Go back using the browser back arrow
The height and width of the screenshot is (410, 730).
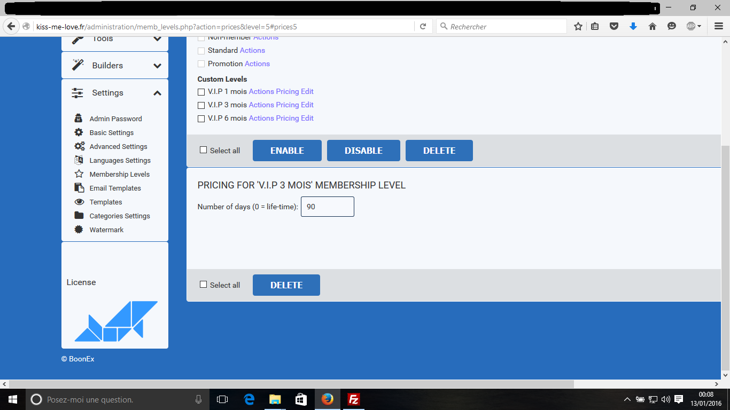point(11,26)
